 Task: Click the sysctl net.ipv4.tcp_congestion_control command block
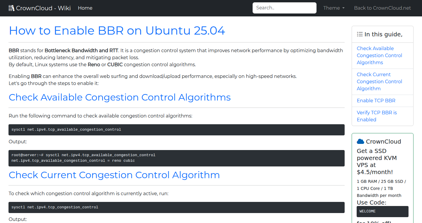(176, 207)
